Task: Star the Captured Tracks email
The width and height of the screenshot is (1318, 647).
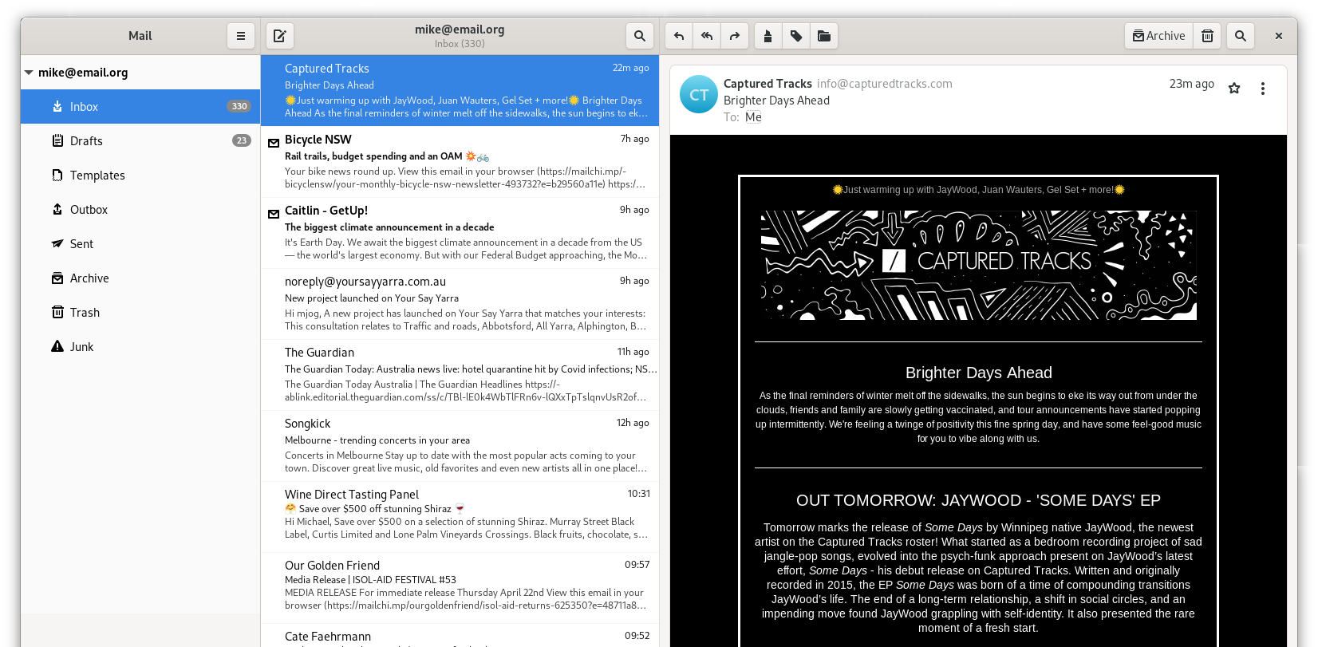Action: (x=1234, y=89)
